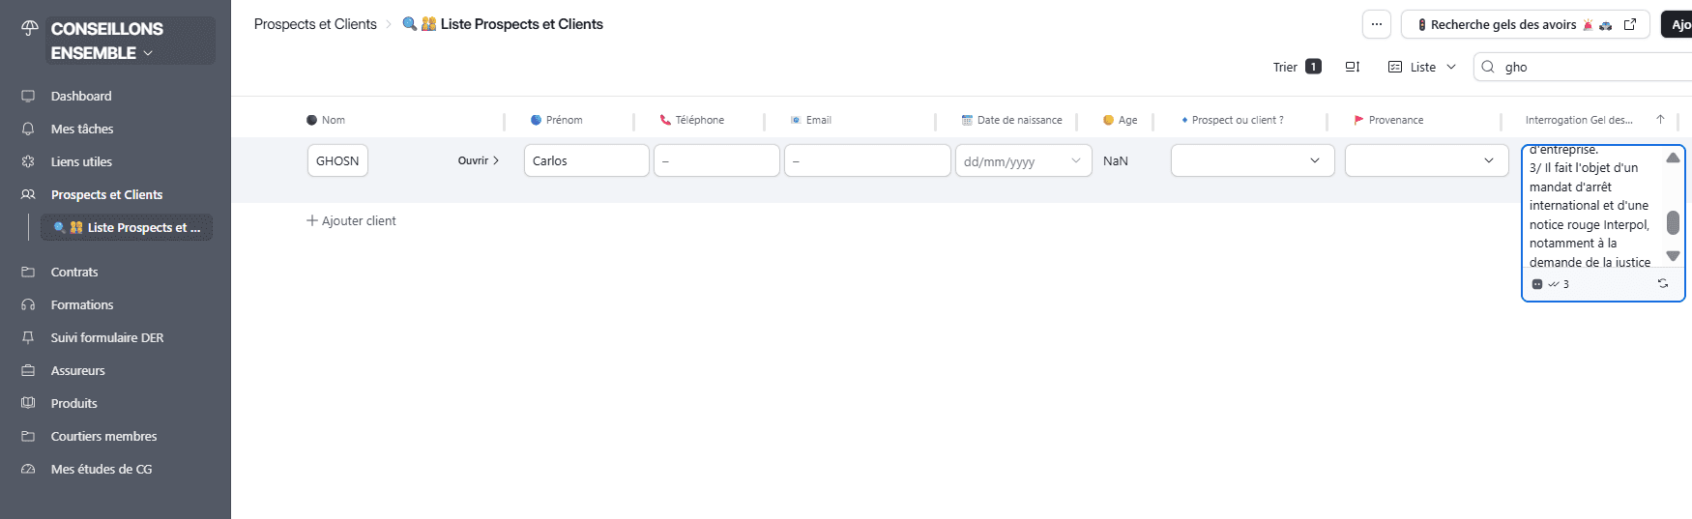Click the Téléphone field in GHOSN row
This screenshot has width=1692, height=519.
[x=716, y=160]
